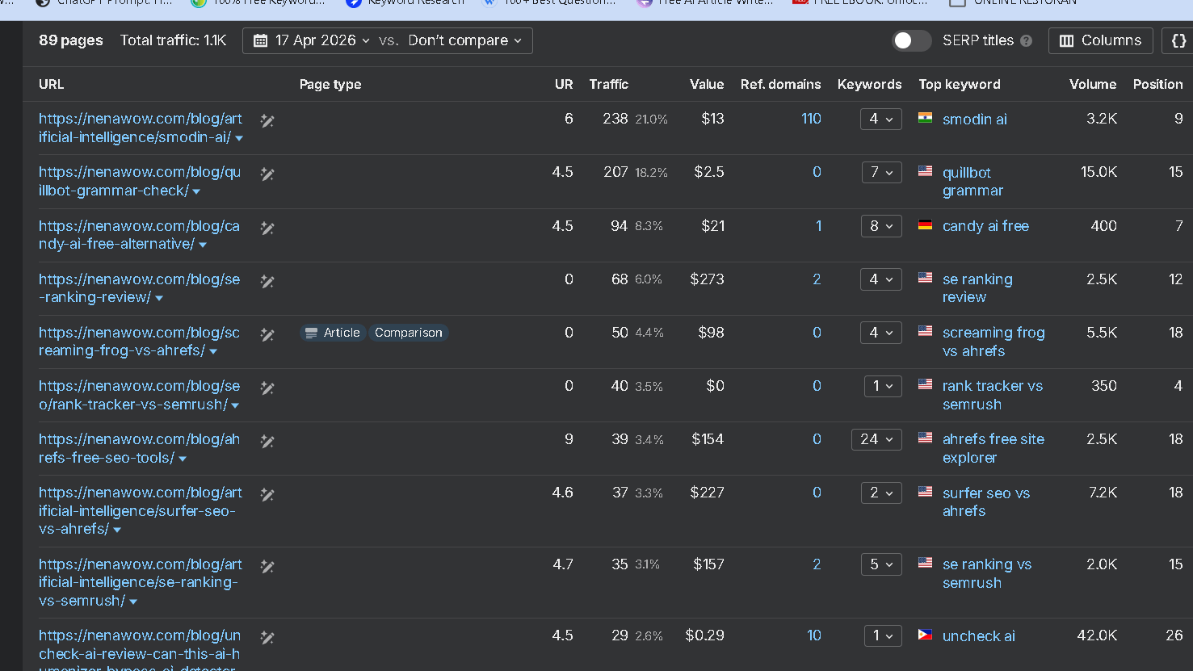Click the smodin ai top keyword link

point(974,120)
